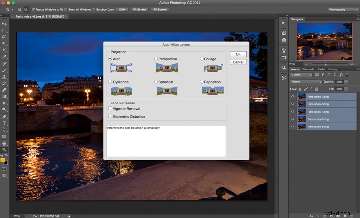Select the Crop tool in toolbar
The image size is (360, 218).
4,50
